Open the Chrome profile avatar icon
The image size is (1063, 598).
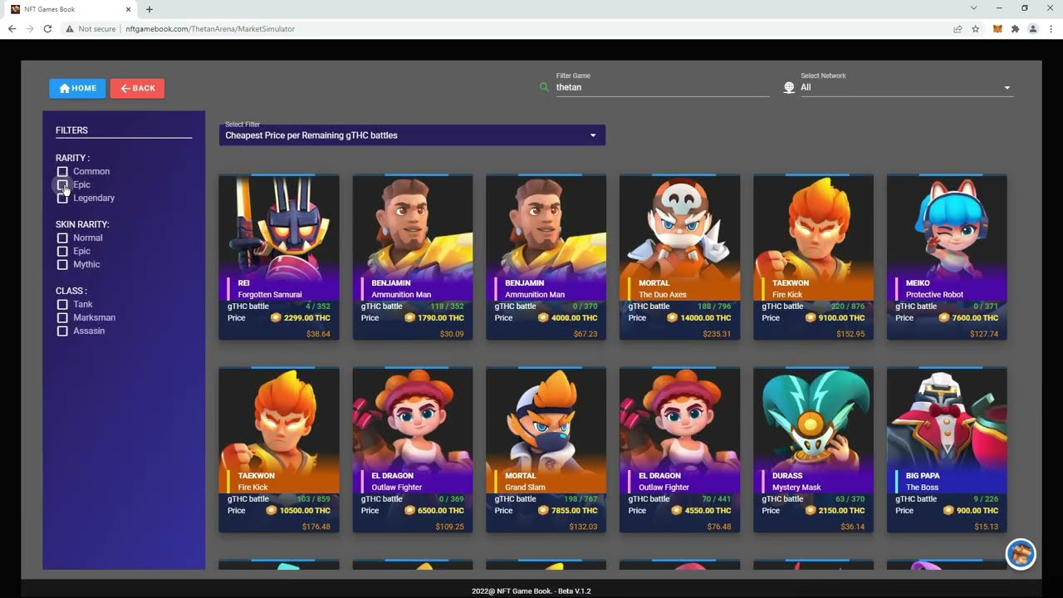coord(1033,28)
